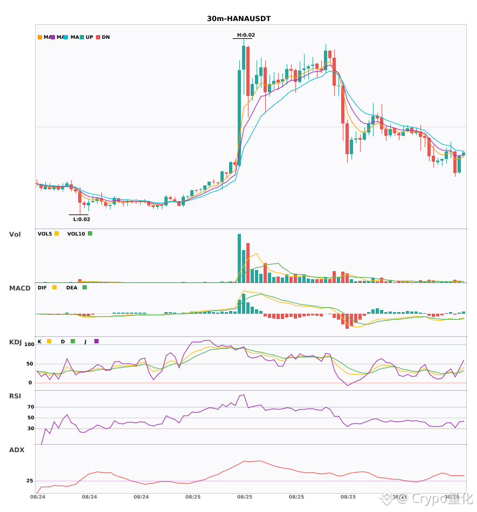
Task: Click the VOL10 legend text
Action: (x=76, y=234)
